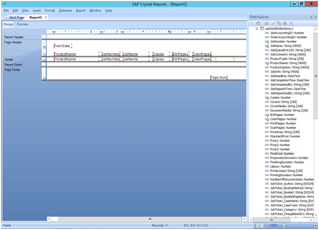The width and height of the screenshot is (319, 230).
Task: Open the File menu
Action: click(6, 10)
